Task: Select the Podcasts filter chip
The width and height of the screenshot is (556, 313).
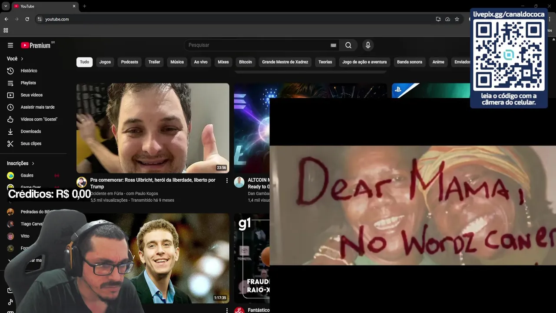Action: [129, 62]
